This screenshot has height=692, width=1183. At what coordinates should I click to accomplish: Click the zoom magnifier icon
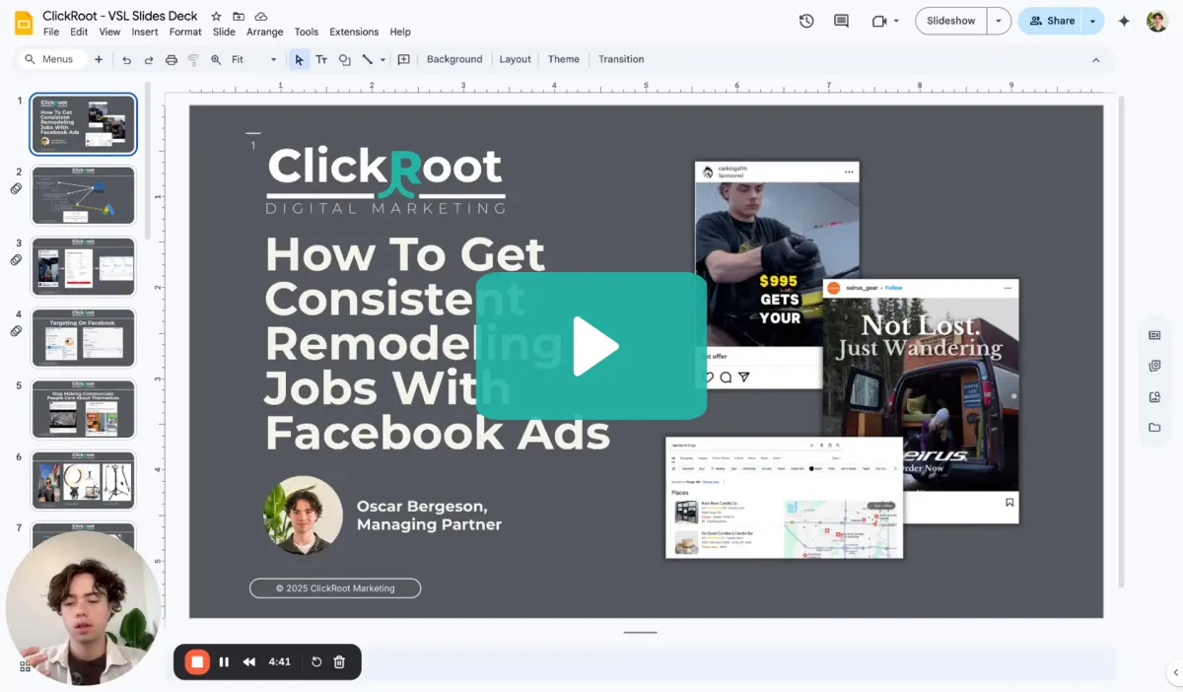(x=216, y=59)
